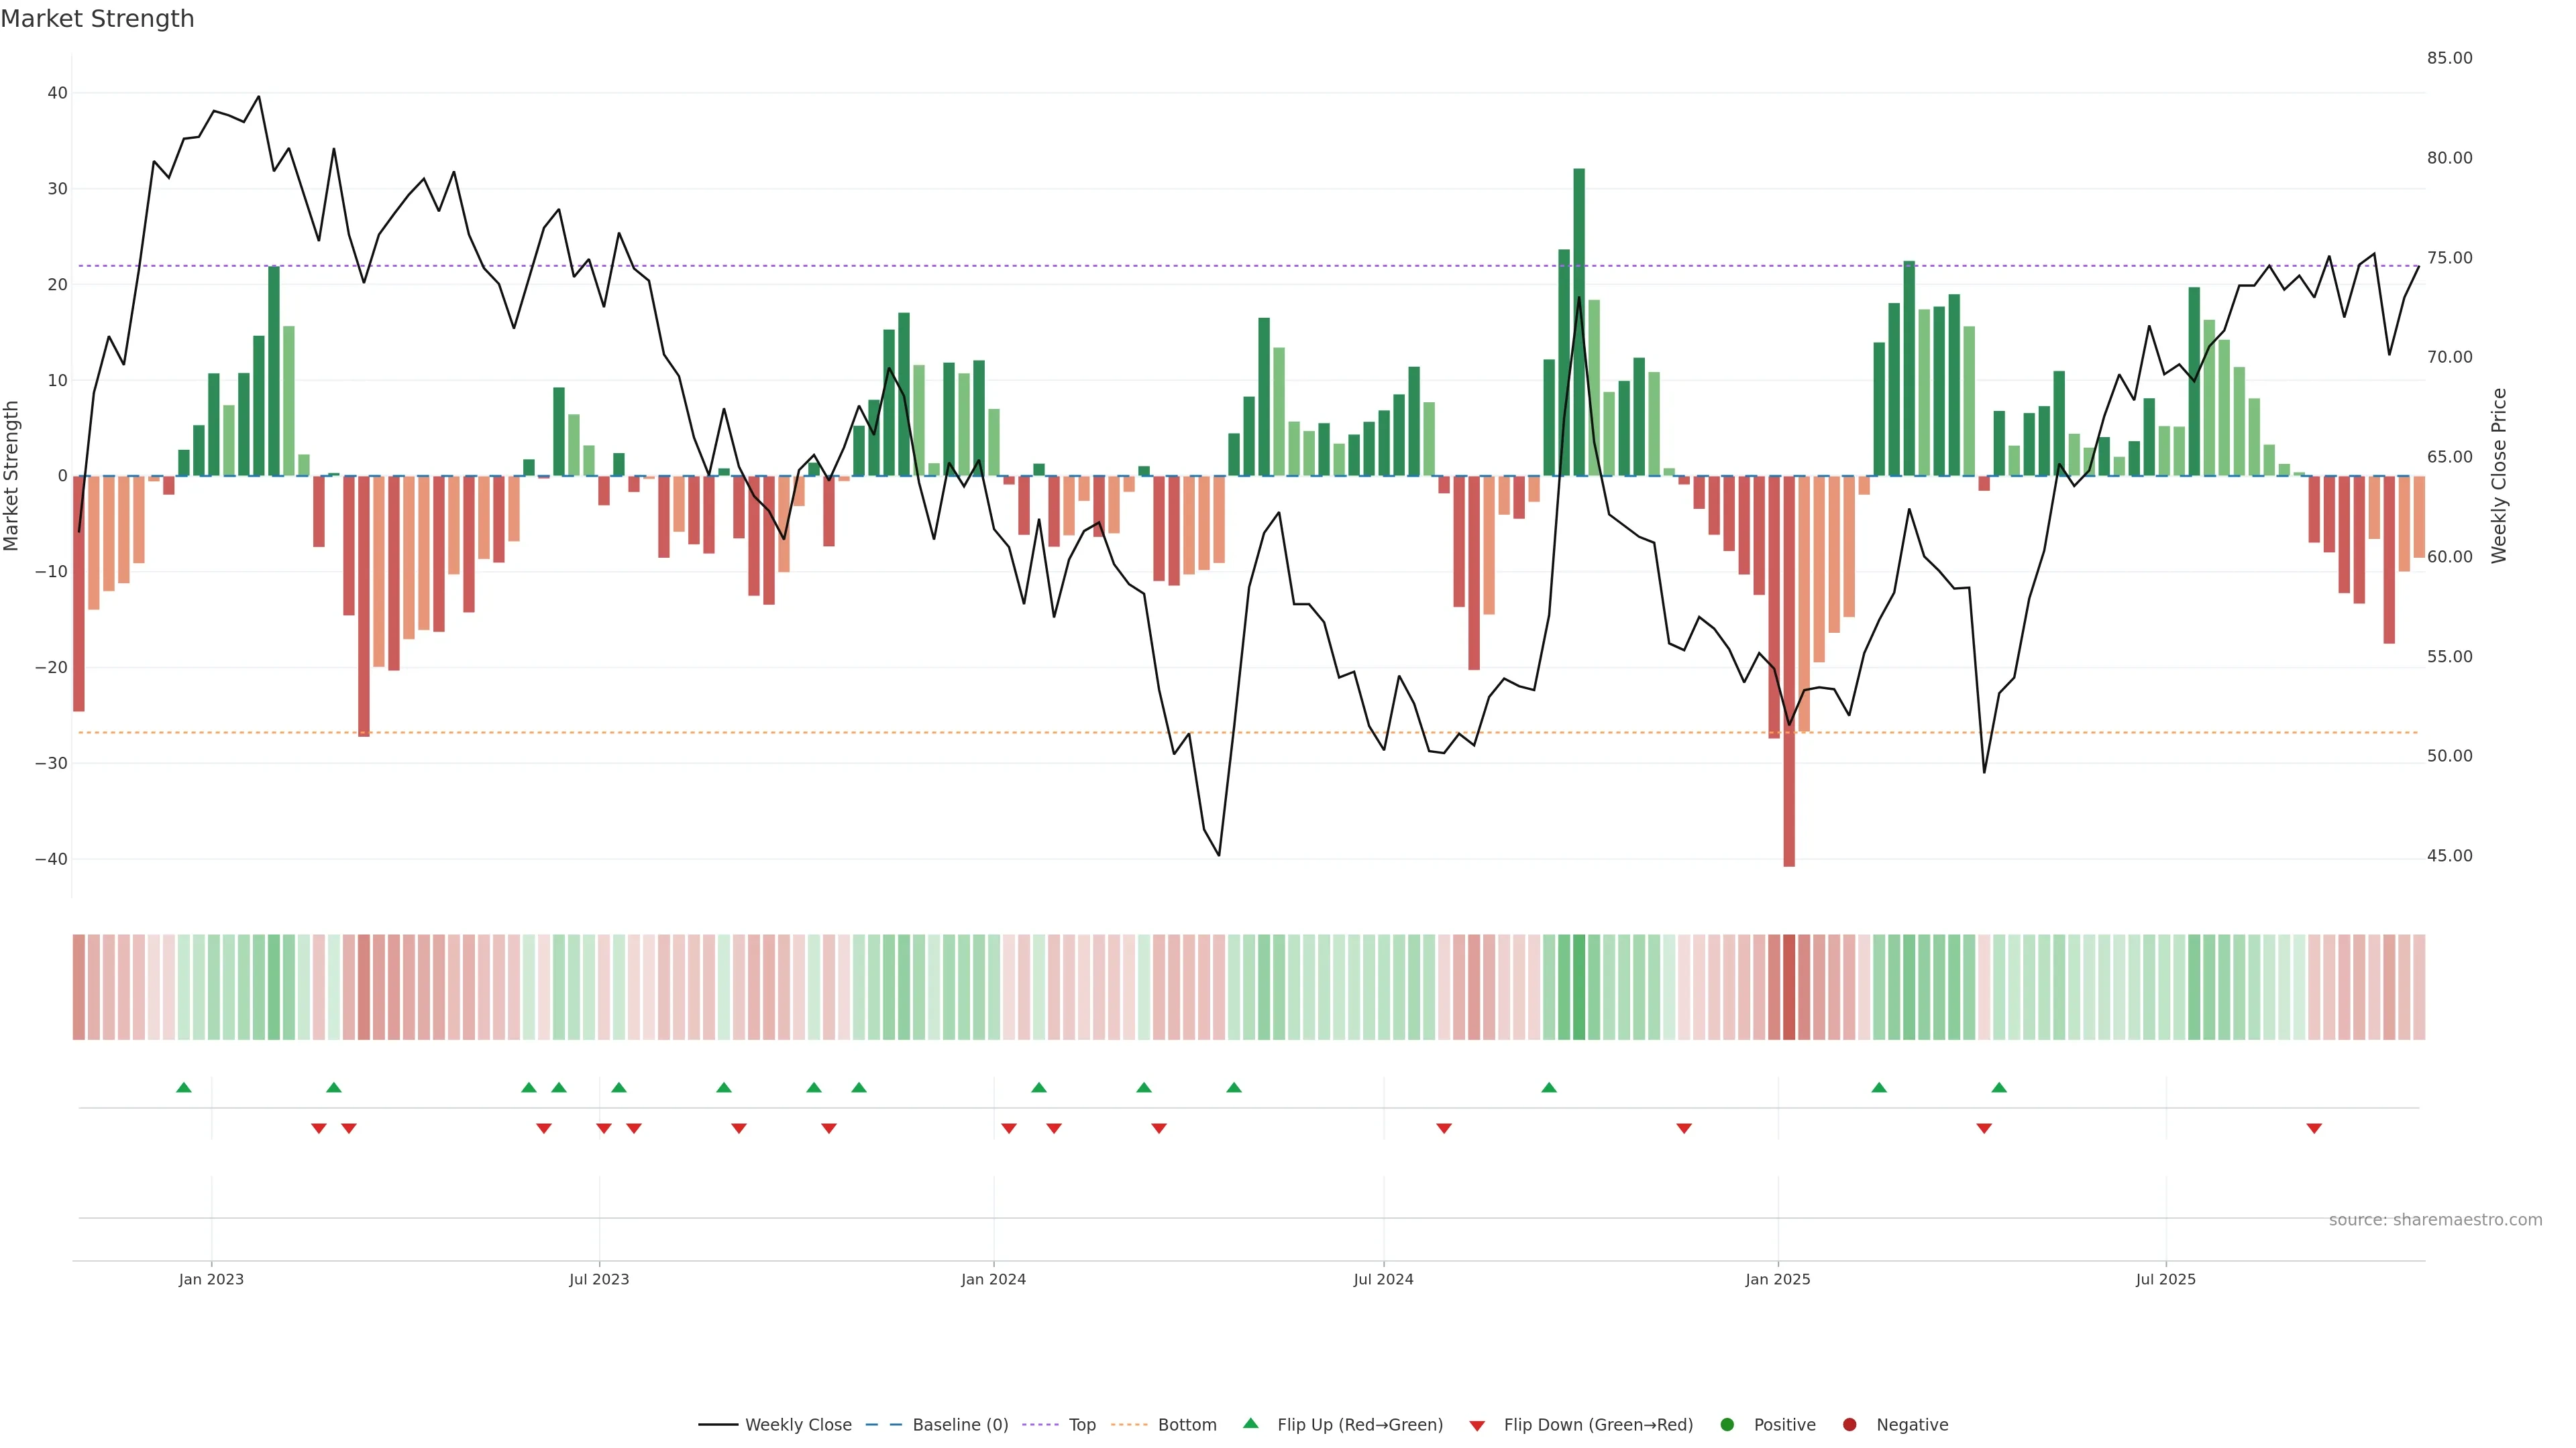Click the source: sharemaestro.com text
Viewport: 2576px width, 1448px height.
click(x=2435, y=1220)
